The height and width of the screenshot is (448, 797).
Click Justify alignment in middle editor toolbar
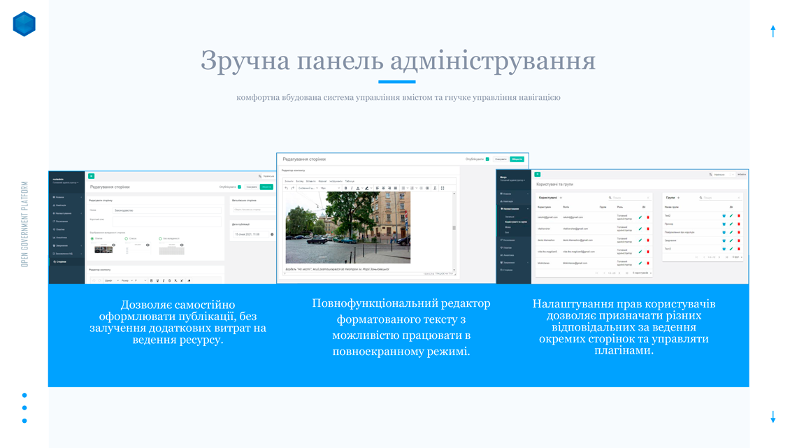pos(396,188)
